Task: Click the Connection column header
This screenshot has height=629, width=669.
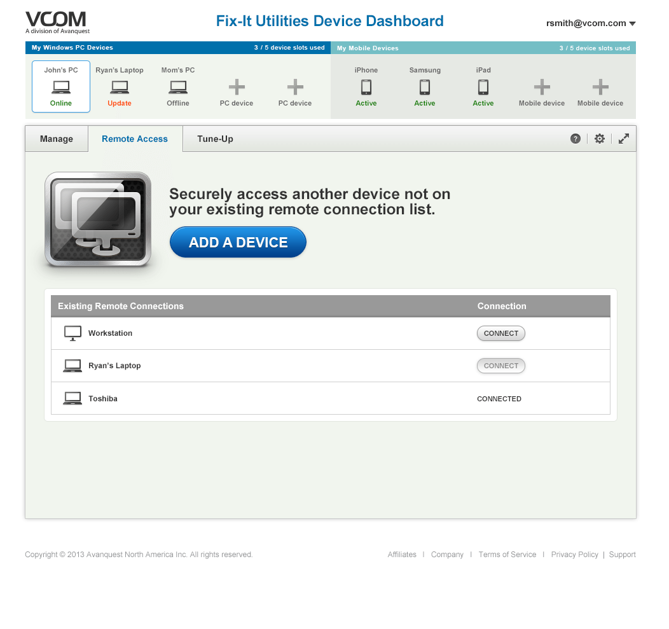Action: point(502,306)
